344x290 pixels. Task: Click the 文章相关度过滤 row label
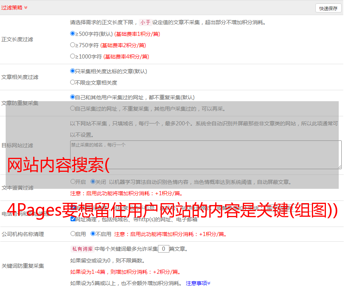pyautogui.click(x=20, y=77)
